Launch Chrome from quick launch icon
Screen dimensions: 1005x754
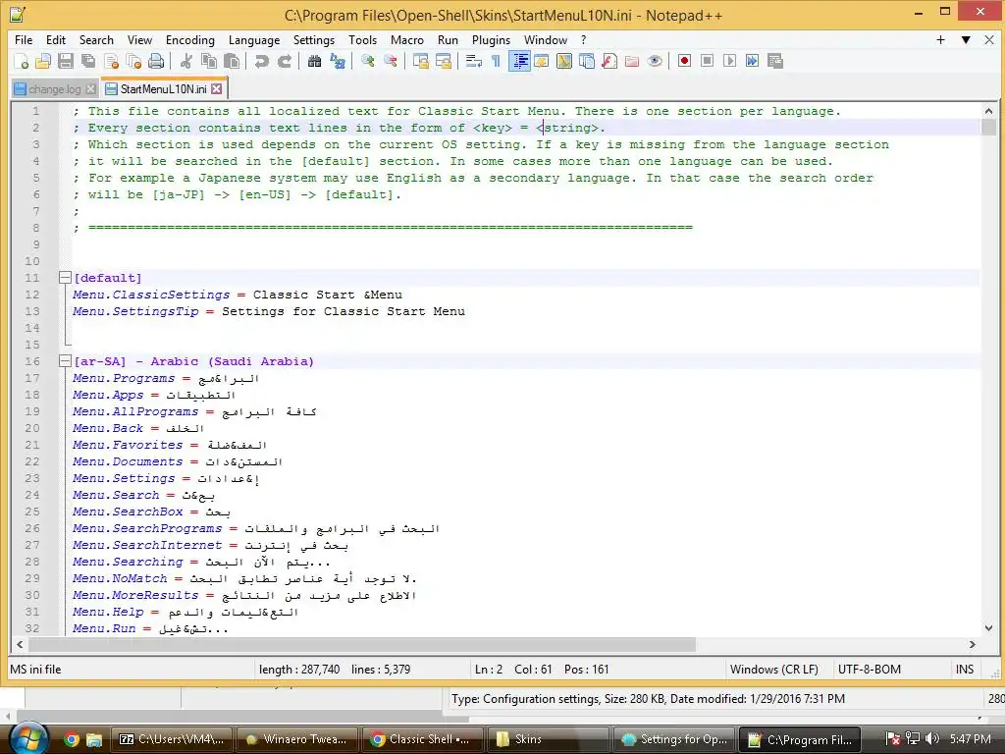pyautogui.click(x=71, y=740)
